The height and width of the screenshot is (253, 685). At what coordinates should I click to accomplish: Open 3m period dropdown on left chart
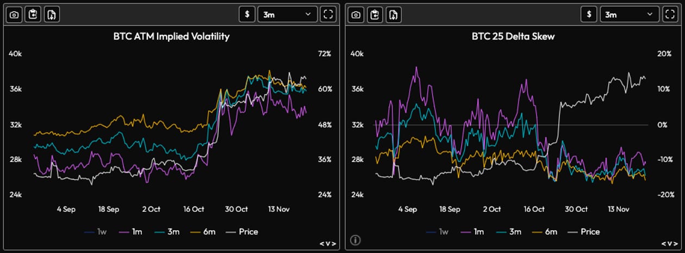tap(287, 14)
